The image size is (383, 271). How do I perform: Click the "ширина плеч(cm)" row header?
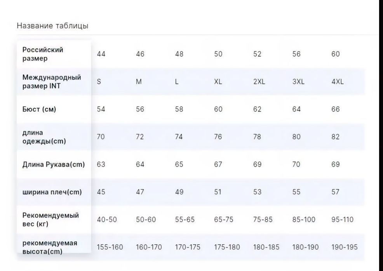coord(52,192)
